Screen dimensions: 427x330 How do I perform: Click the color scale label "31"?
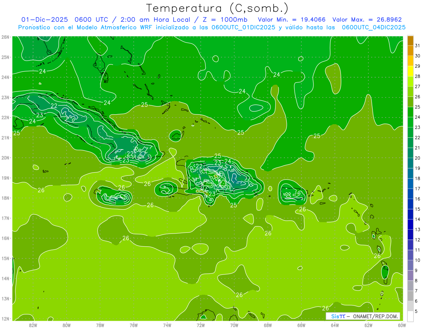click(417, 45)
